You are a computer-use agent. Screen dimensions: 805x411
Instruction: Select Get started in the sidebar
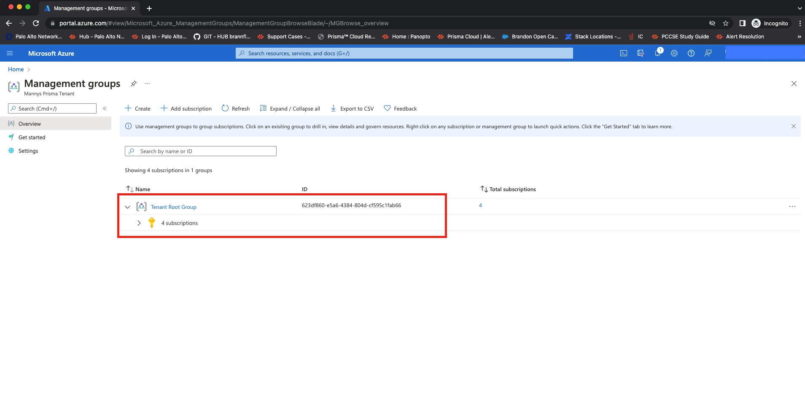click(32, 137)
